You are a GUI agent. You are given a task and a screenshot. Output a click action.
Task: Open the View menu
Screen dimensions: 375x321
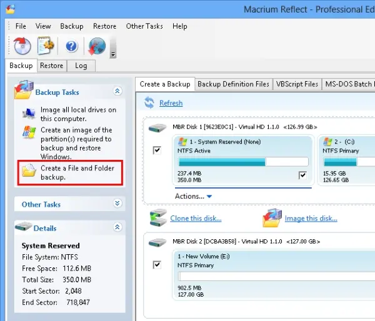[x=43, y=26]
